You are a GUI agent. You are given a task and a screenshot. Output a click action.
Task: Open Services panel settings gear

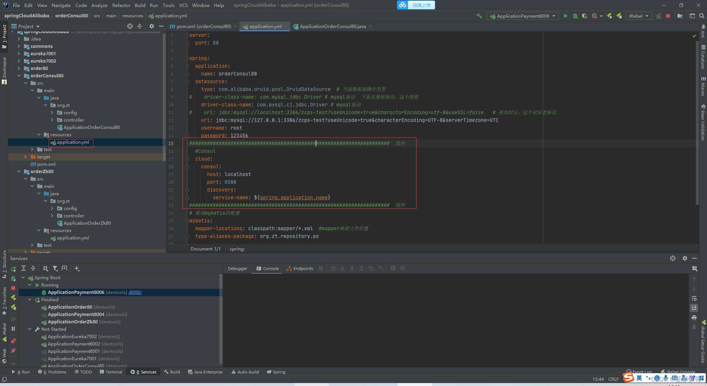(685, 258)
